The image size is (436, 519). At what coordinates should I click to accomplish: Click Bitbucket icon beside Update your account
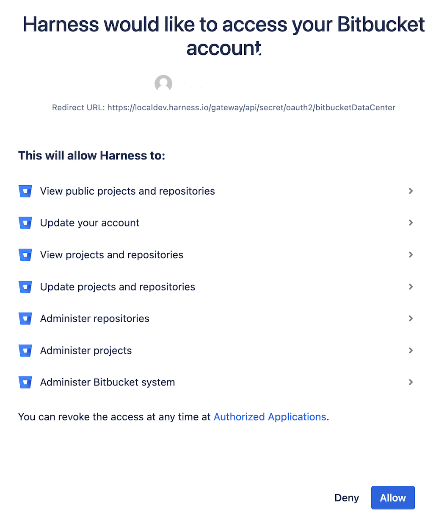pos(25,223)
